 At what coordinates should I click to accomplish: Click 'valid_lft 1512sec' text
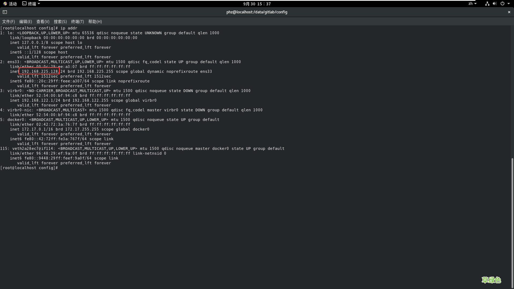(37, 76)
